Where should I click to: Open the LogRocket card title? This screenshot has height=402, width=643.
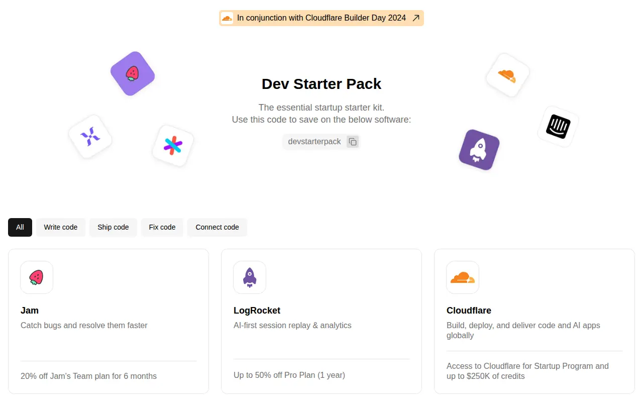tap(257, 311)
